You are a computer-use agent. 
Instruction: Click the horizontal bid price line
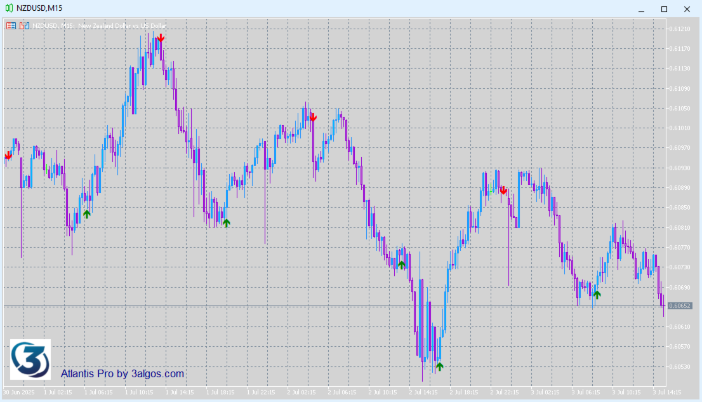click(x=335, y=306)
